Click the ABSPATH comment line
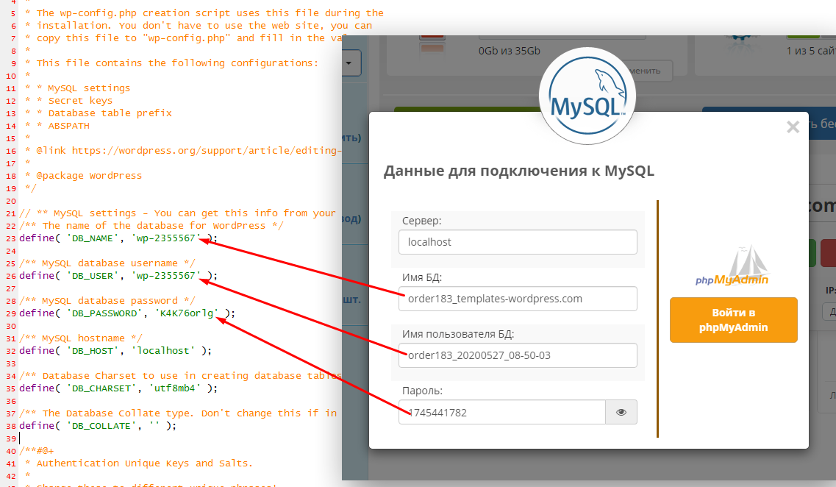The width and height of the screenshot is (836, 487). coord(69,126)
